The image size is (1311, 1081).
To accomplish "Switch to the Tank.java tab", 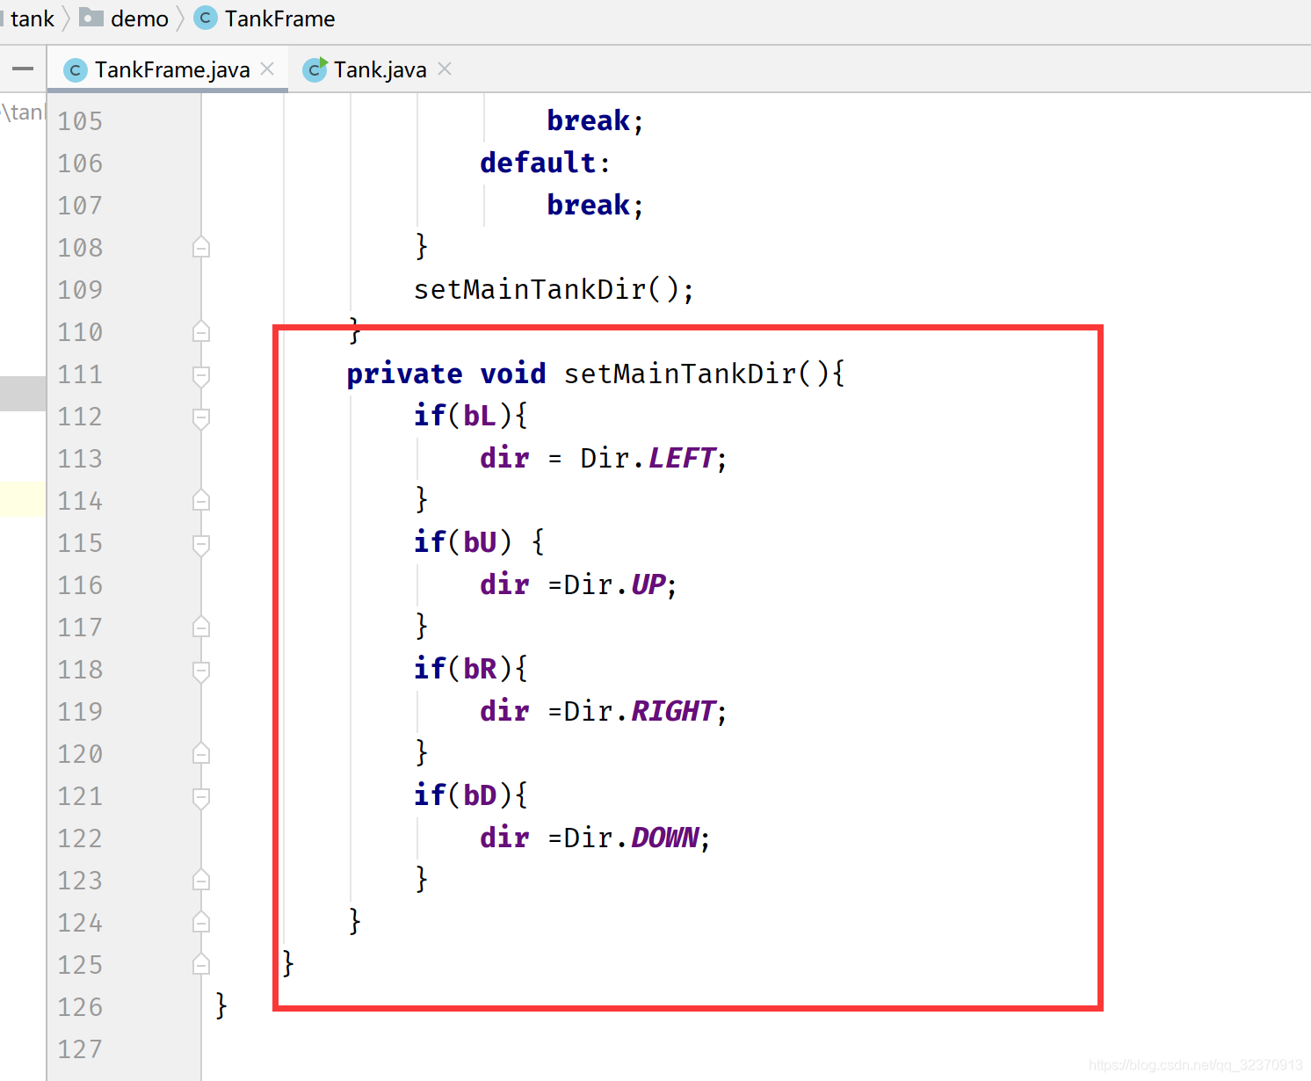I will (x=380, y=69).
